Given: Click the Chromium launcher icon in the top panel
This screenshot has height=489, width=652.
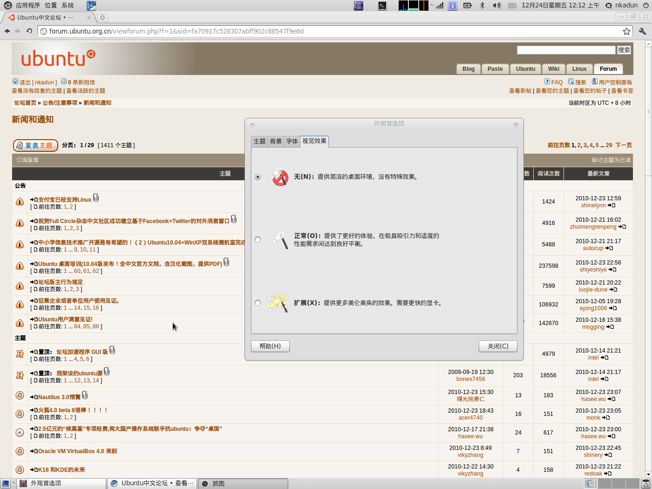Looking at the screenshot, I should click(91, 6).
